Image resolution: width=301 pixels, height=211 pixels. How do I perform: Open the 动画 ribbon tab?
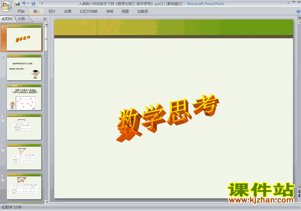tap(68, 11)
